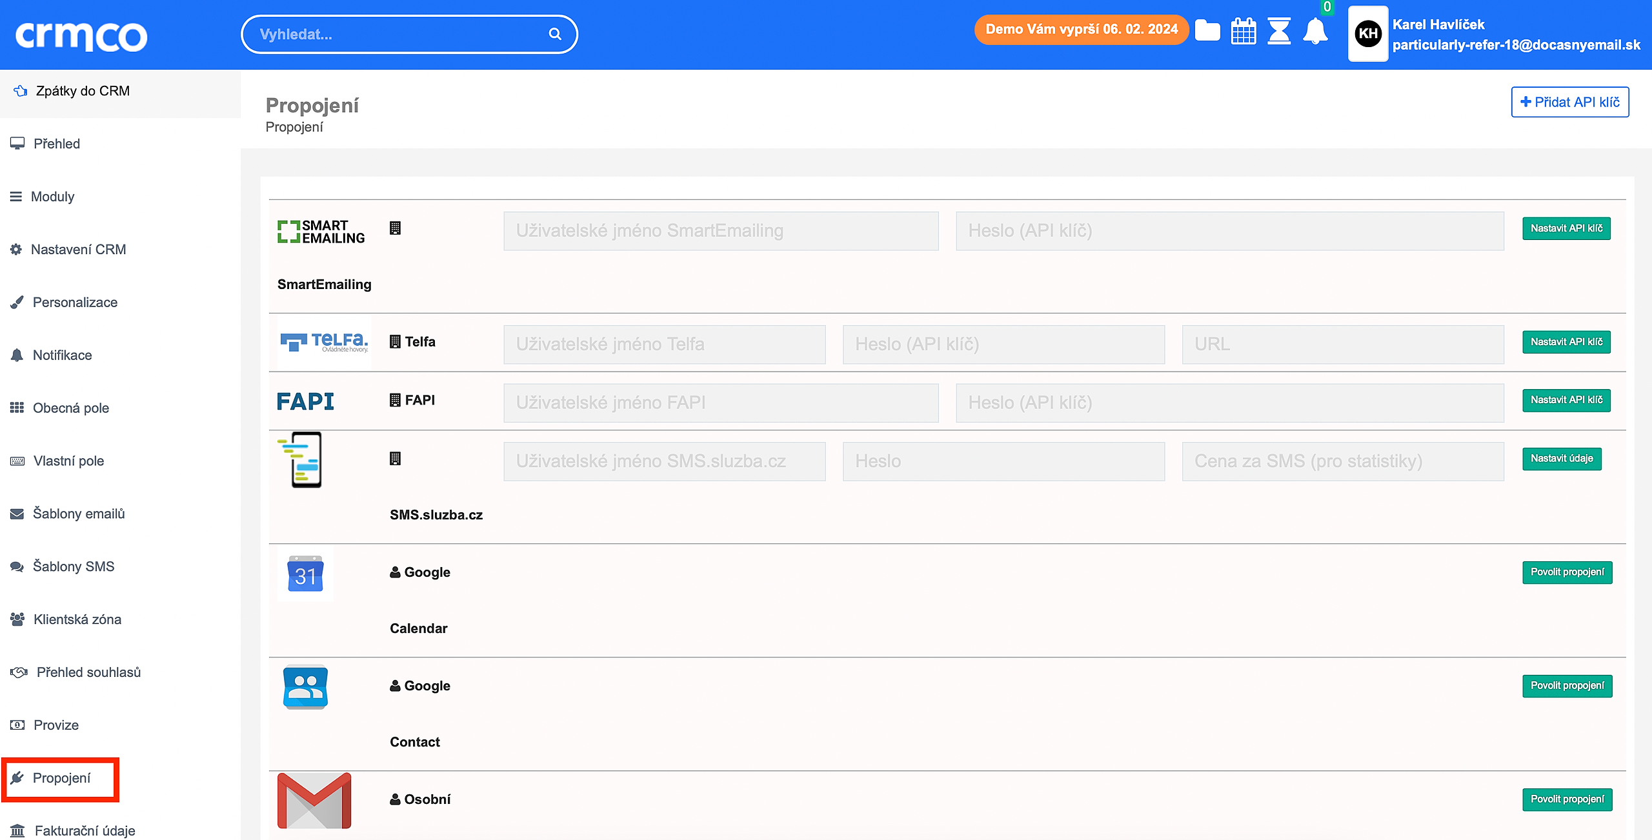This screenshot has width=1652, height=840.
Task: Open notifications bell icon
Action: point(1315,31)
